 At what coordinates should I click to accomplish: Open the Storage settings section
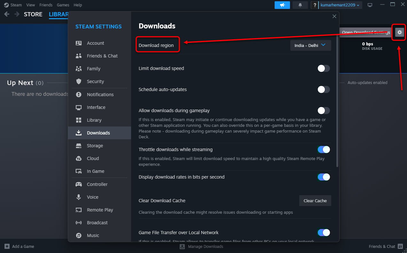(95, 145)
